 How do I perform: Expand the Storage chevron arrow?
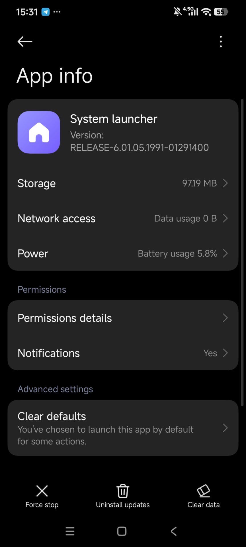click(225, 183)
